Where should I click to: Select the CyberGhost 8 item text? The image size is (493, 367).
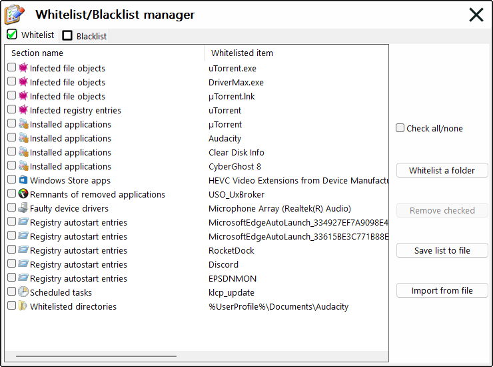click(235, 167)
